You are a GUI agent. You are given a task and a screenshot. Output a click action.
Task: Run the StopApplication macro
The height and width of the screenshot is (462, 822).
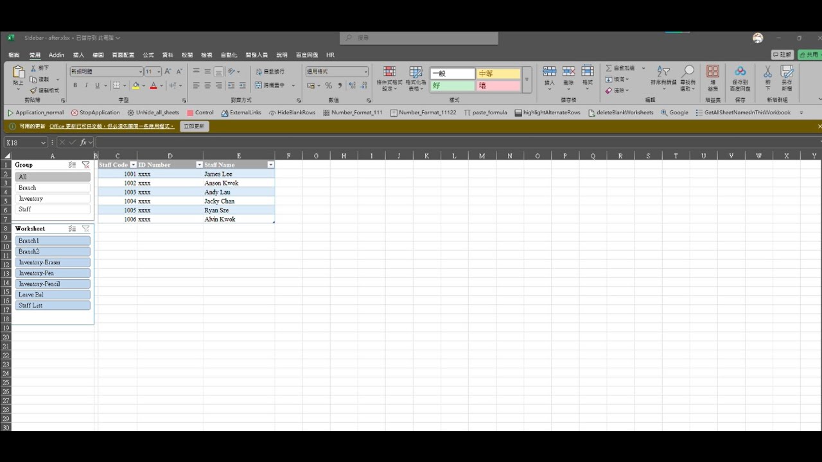(95, 112)
